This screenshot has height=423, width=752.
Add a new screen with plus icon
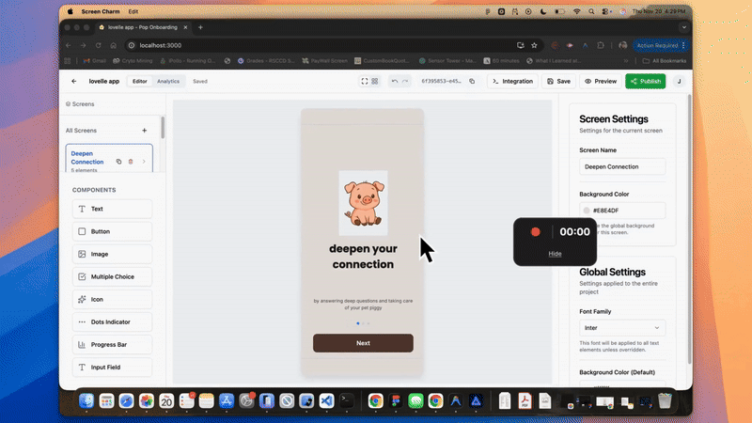tap(145, 131)
